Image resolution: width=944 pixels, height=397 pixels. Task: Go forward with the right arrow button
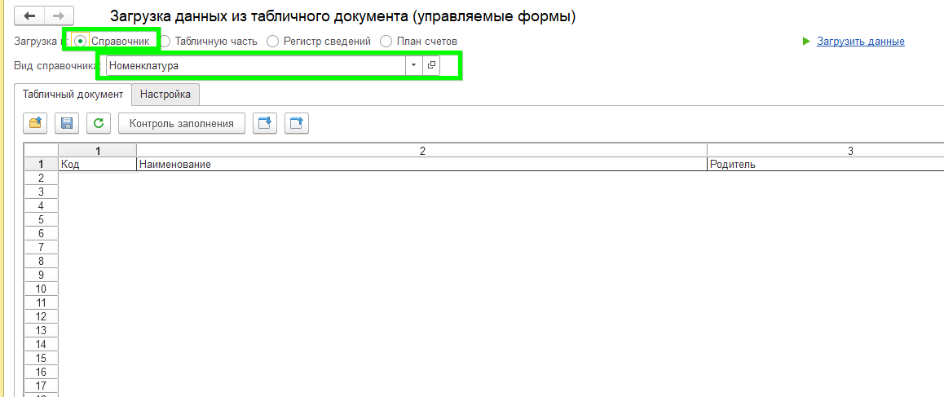[x=59, y=16]
